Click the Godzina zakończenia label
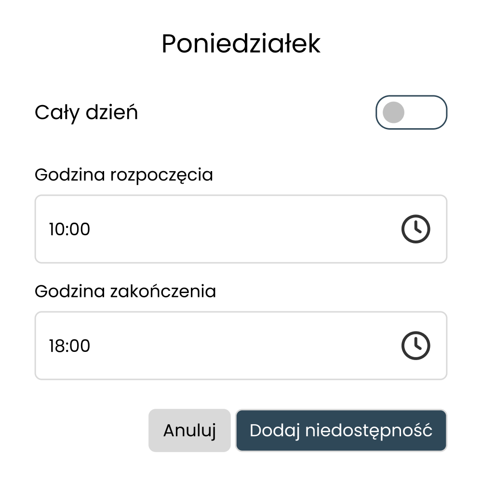The width and height of the screenshot is (482, 482). coord(125,291)
